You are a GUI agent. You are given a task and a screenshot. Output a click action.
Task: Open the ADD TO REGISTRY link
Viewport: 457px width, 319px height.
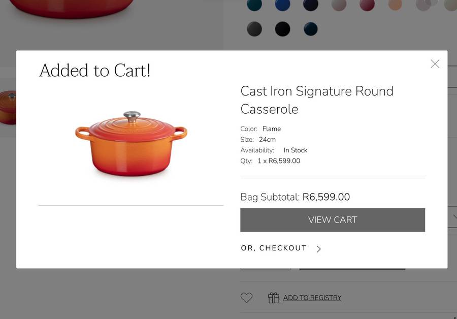pyautogui.click(x=312, y=298)
